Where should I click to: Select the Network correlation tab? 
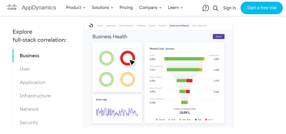[x=29, y=109]
